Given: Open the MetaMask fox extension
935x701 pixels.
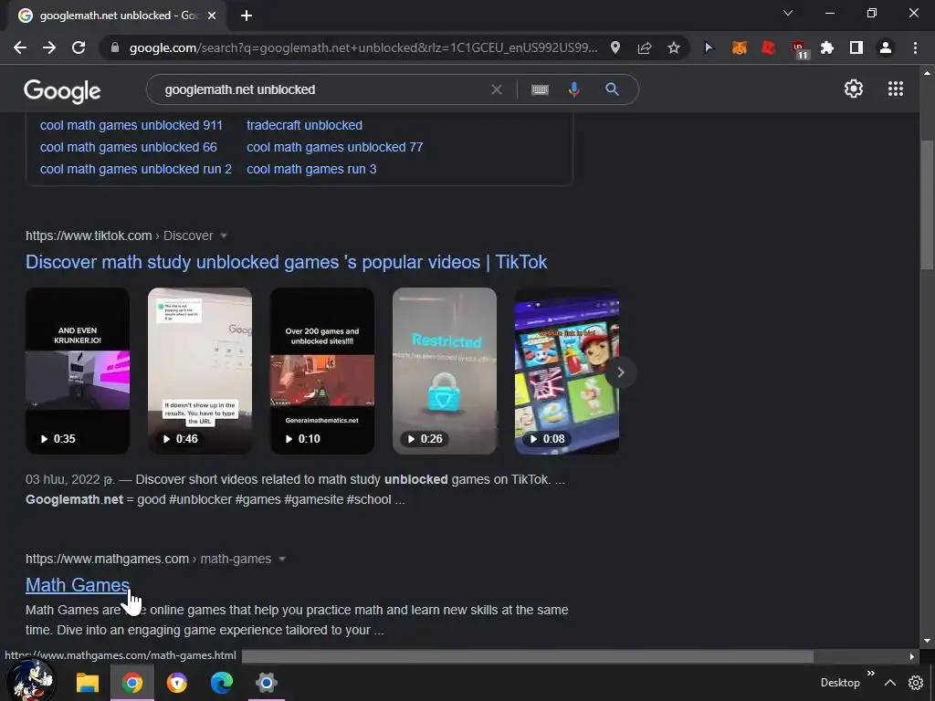Looking at the screenshot, I should pyautogui.click(x=740, y=47).
